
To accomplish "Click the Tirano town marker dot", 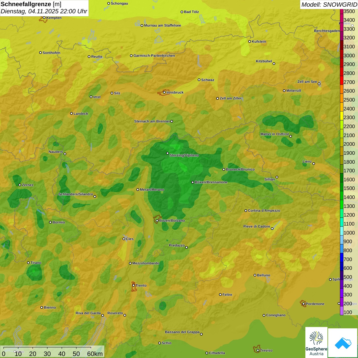I will point(28,263).
